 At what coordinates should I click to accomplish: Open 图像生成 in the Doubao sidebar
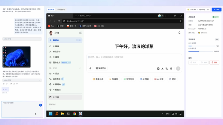pyautogui.click(x=65, y=62)
